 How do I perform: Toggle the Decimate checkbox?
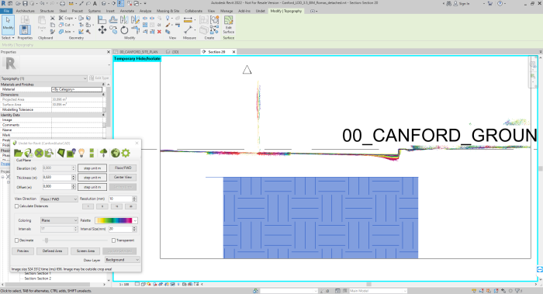pos(16,240)
